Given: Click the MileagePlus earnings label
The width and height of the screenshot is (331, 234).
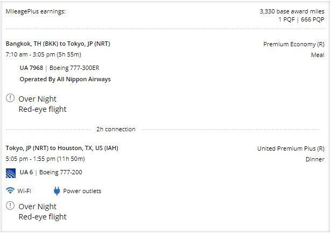Looking at the screenshot, I should click(36, 11).
